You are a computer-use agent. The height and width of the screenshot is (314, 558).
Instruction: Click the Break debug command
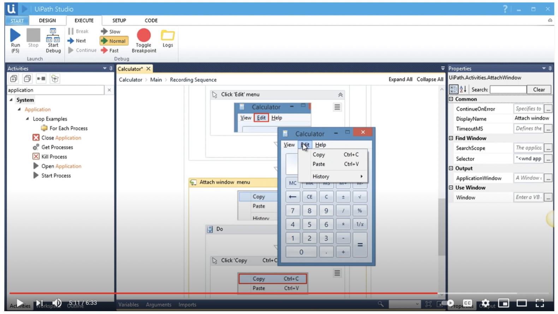click(78, 31)
